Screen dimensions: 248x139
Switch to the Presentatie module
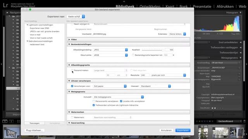click(202, 7)
